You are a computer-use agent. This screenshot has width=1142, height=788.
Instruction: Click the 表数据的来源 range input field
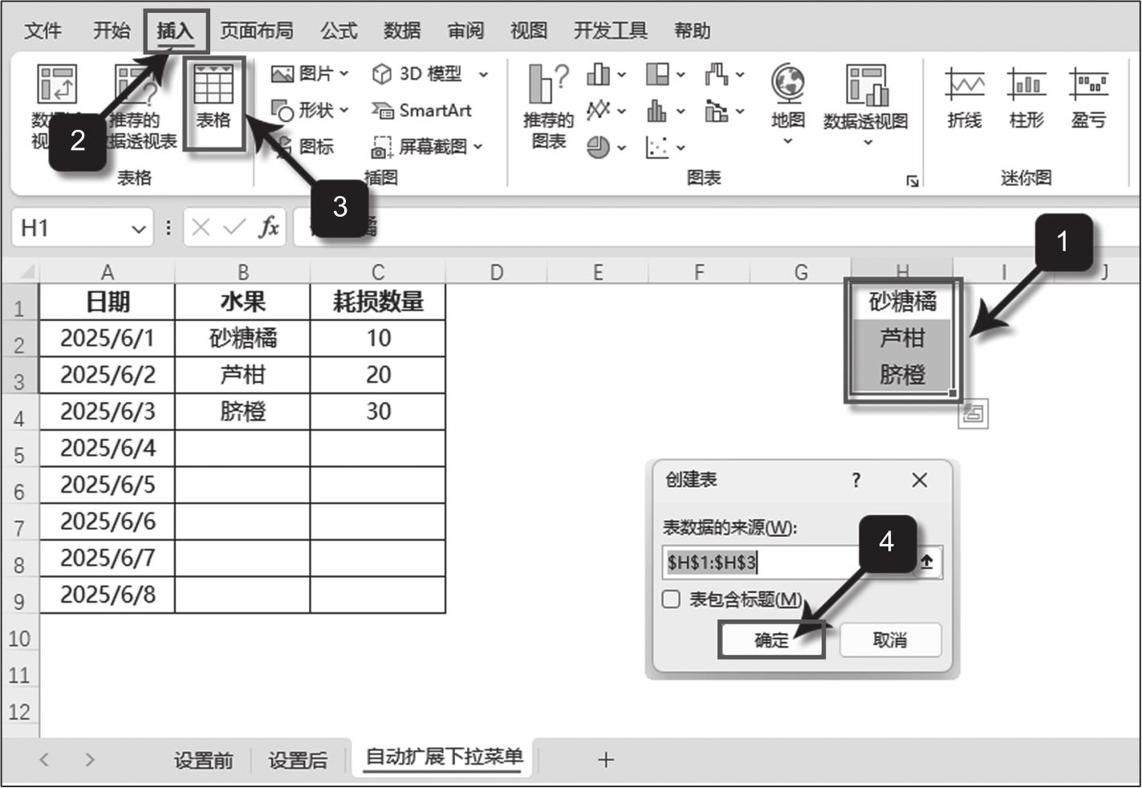pos(786,563)
